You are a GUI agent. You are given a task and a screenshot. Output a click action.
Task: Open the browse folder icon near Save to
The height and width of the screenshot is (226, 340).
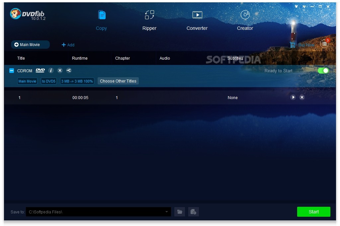tap(179, 211)
